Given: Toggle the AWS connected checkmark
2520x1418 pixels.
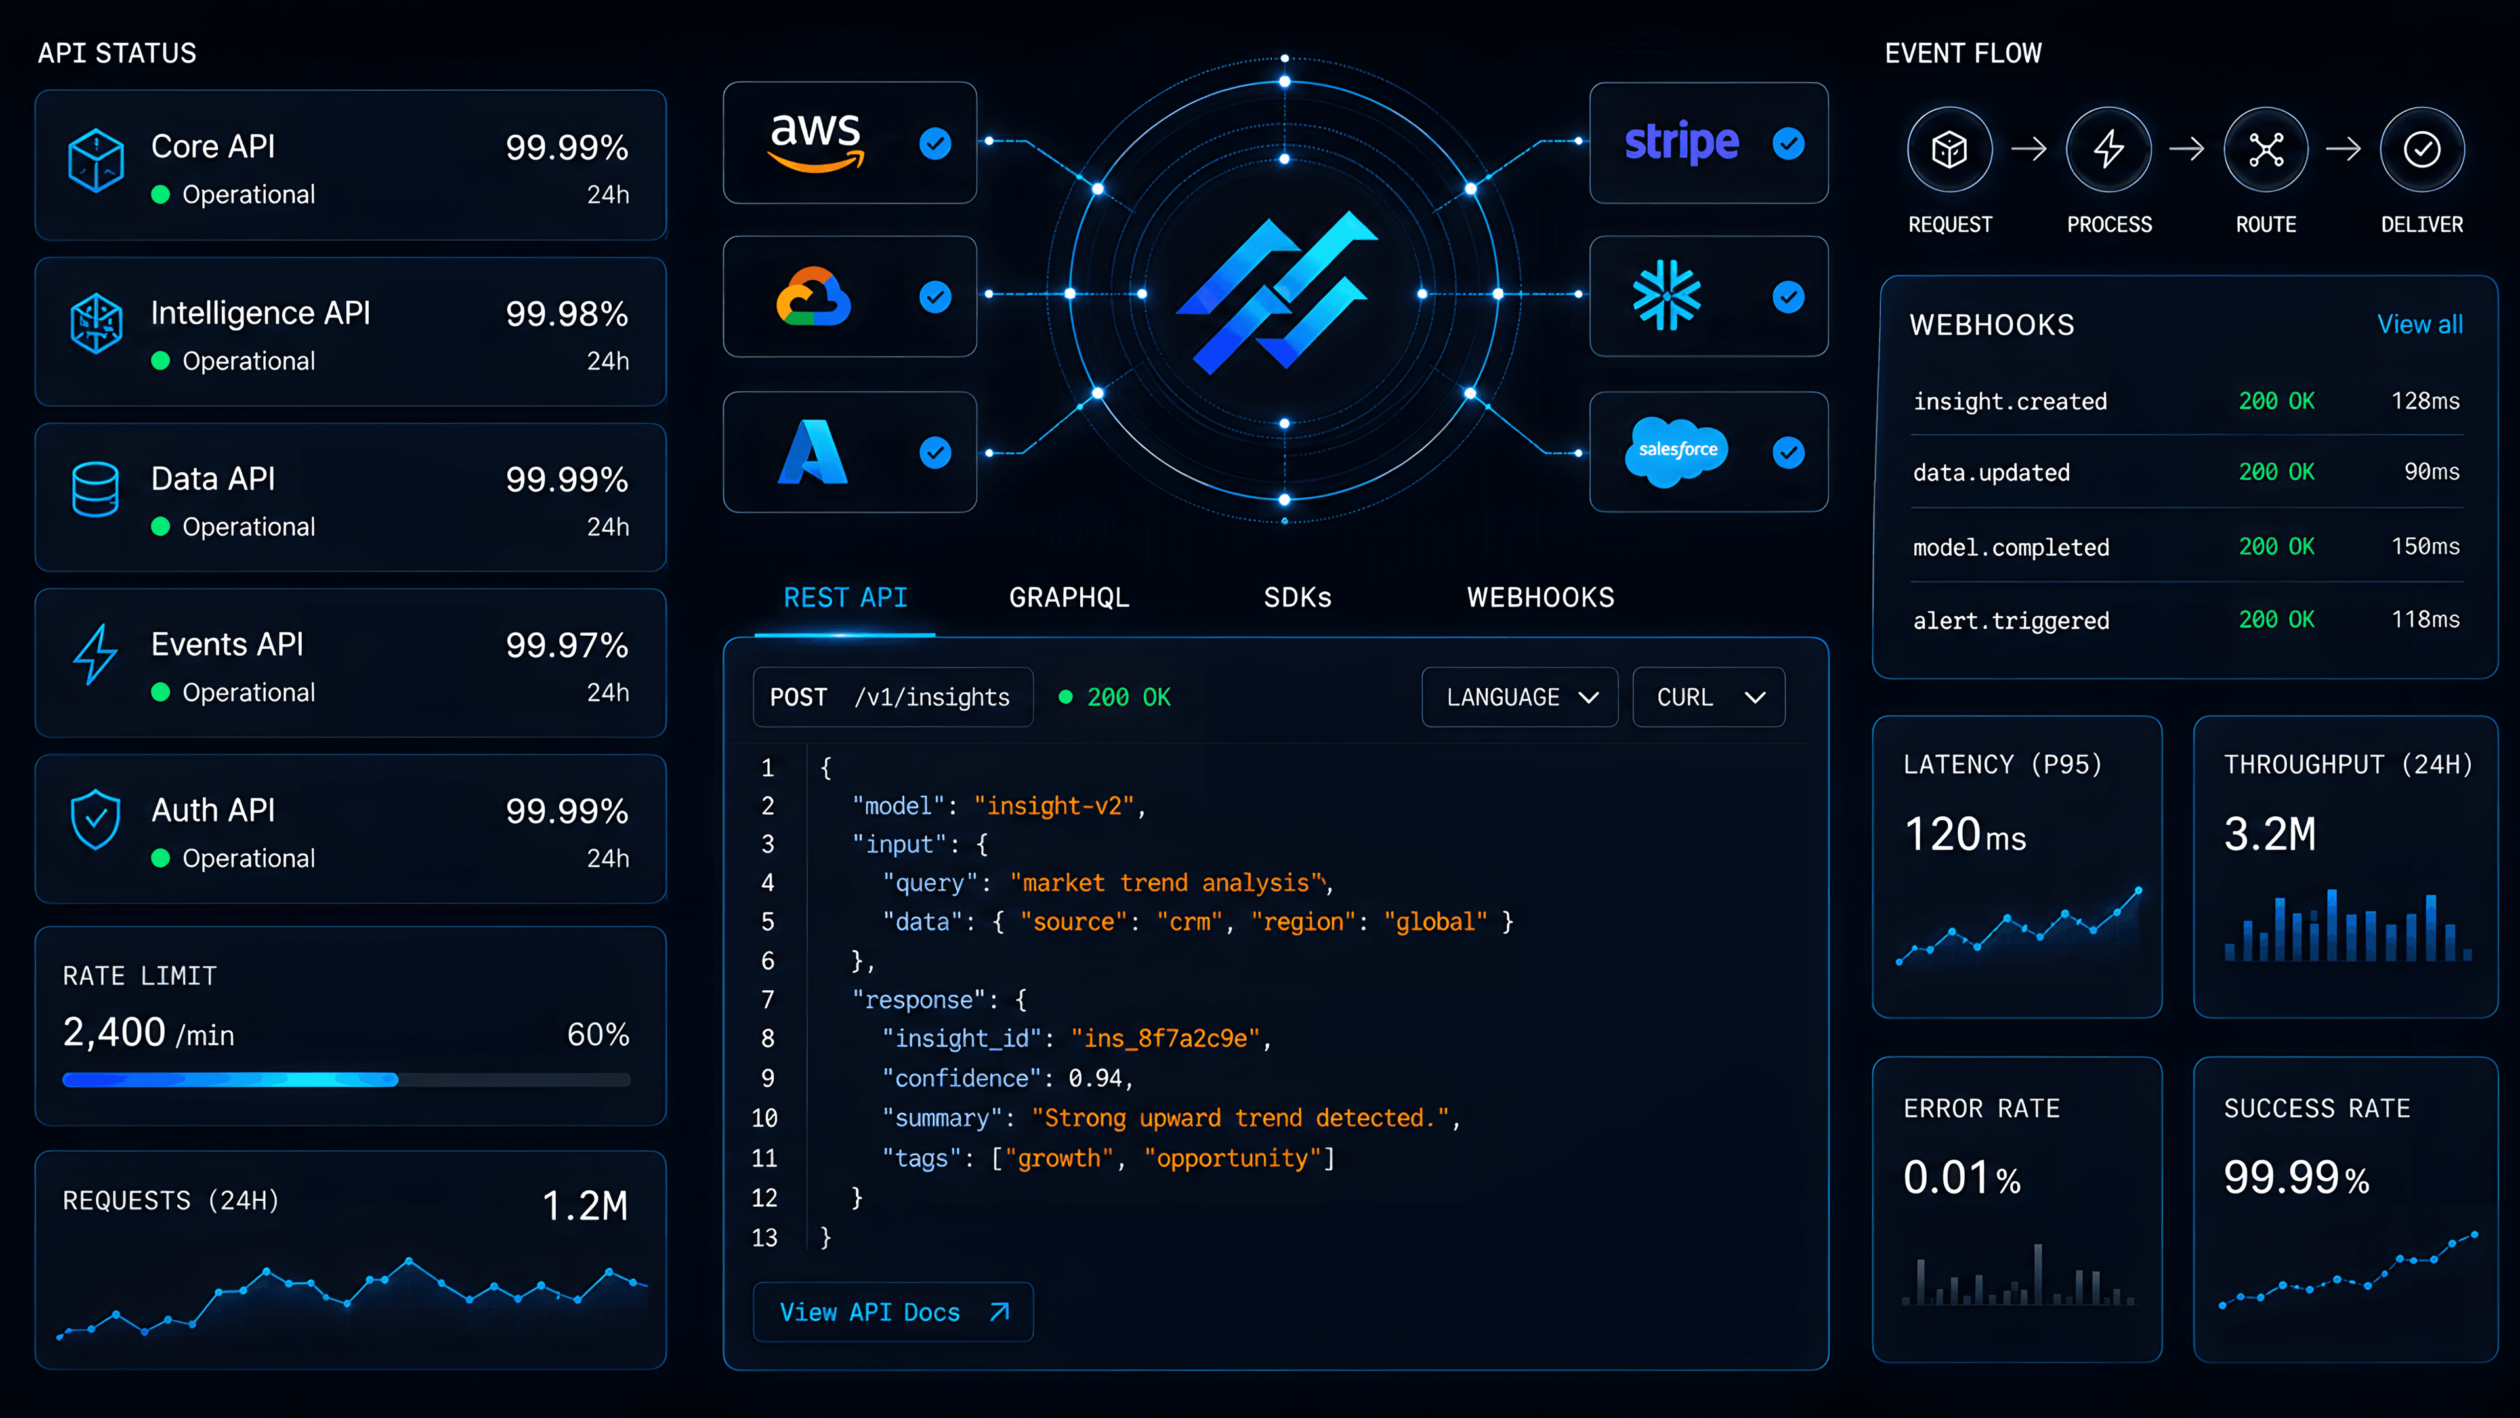Looking at the screenshot, I should click(x=935, y=144).
